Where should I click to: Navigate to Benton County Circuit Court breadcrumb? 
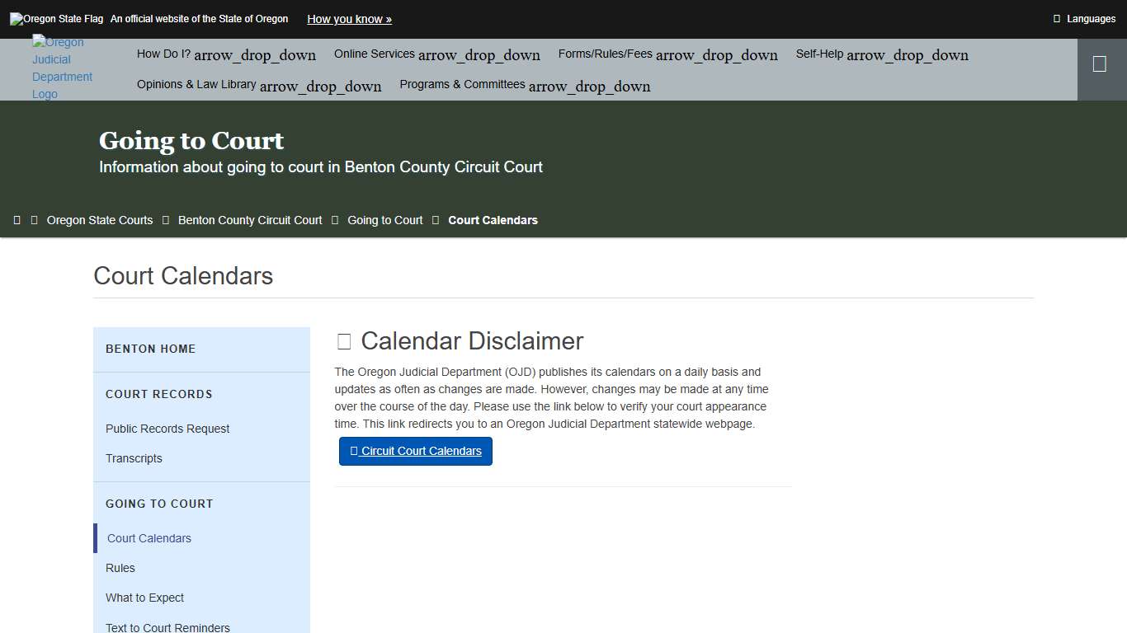click(249, 219)
